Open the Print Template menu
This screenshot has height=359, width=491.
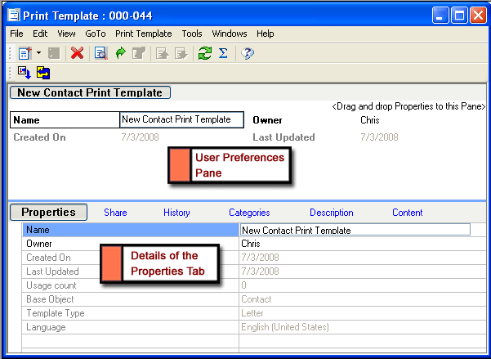(143, 34)
